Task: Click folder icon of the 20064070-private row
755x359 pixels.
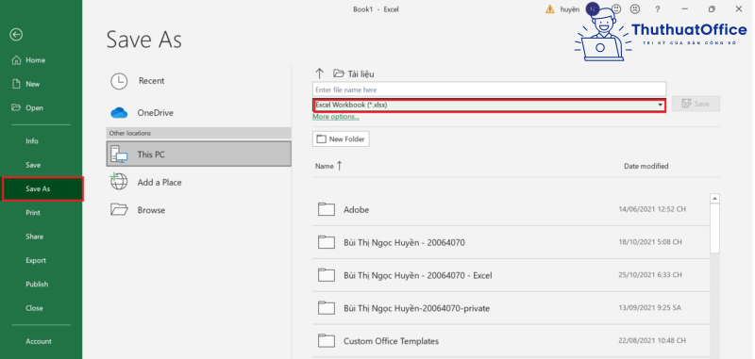Action: [326, 307]
